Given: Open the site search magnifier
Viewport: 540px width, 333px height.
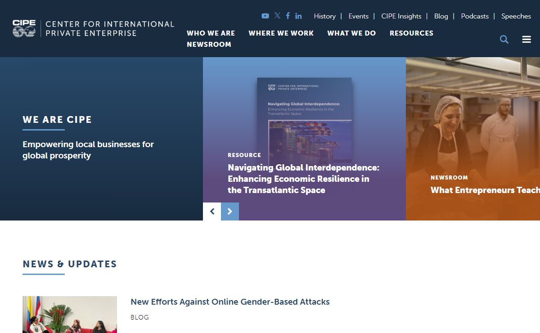Looking at the screenshot, I should pos(504,39).
